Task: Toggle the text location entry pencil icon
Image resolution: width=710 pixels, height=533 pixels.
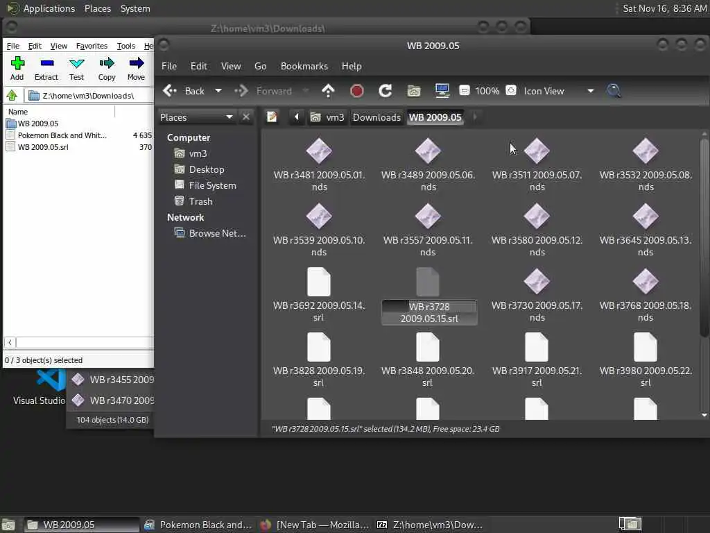Action: coord(272,117)
